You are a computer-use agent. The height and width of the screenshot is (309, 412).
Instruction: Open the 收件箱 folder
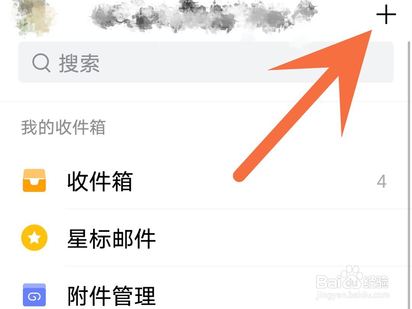[x=206, y=181]
